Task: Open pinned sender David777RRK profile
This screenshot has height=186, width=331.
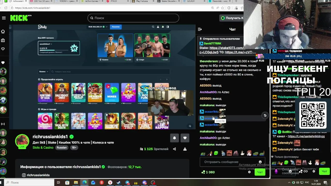Action: click(x=213, y=43)
